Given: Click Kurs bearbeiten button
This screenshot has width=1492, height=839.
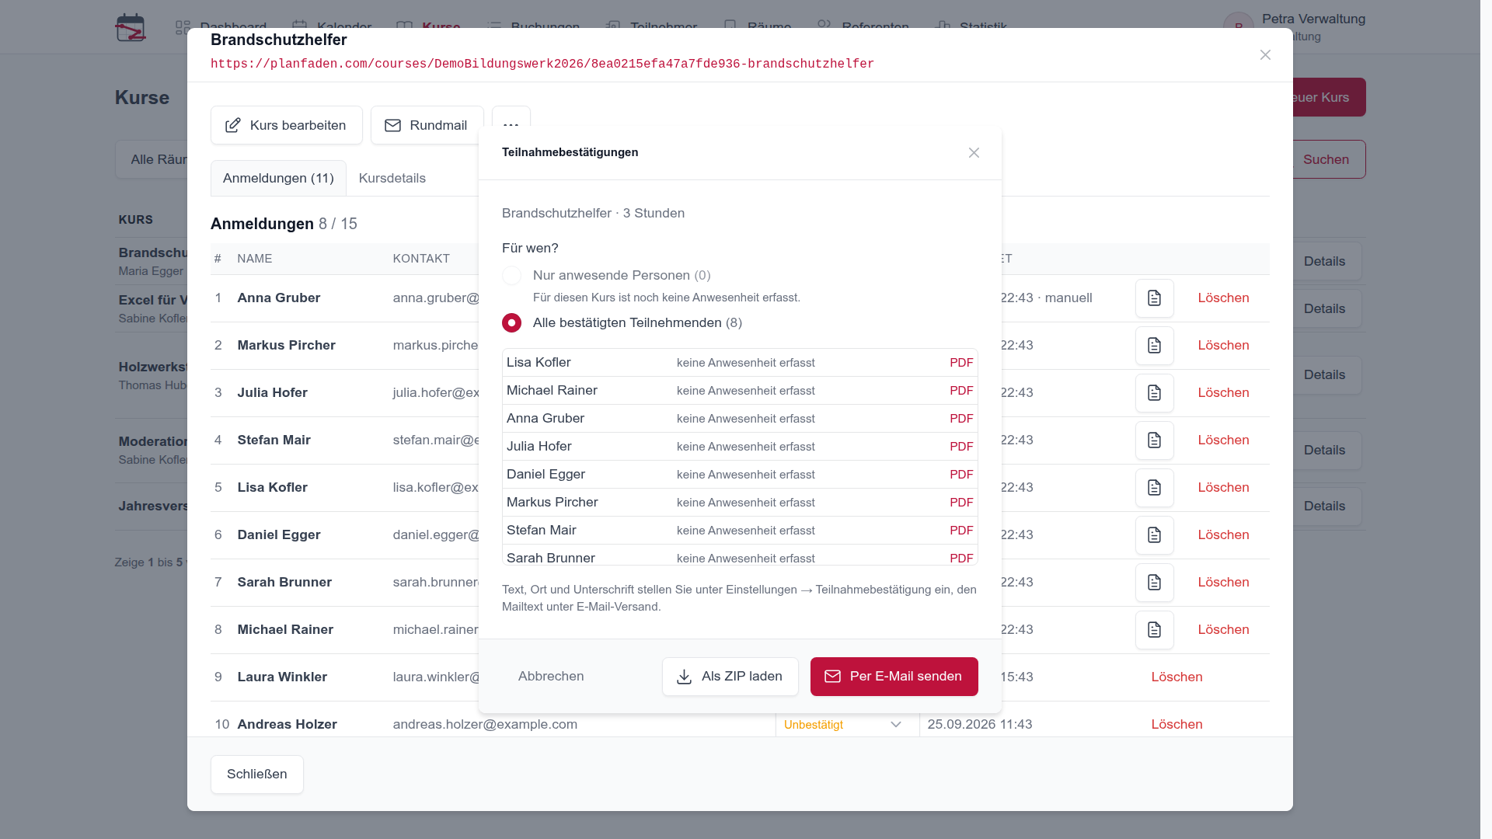Looking at the screenshot, I should [x=286, y=126].
